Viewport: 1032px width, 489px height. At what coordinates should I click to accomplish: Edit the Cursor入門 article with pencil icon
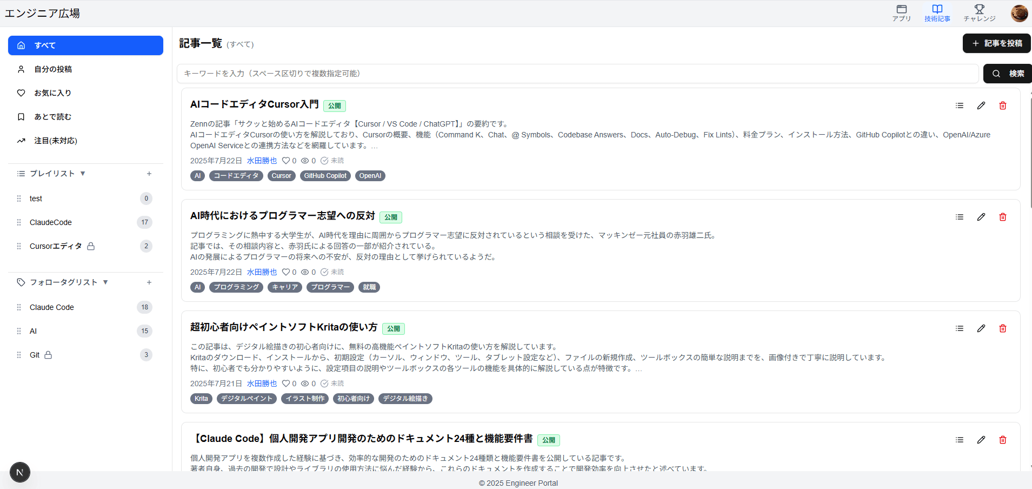point(981,105)
